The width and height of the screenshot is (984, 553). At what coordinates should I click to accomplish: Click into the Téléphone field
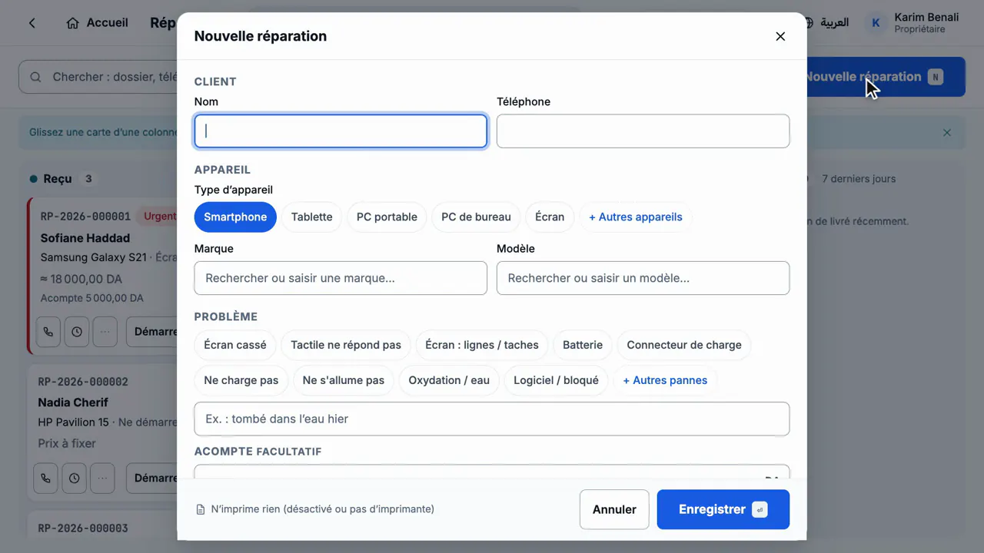(x=643, y=131)
